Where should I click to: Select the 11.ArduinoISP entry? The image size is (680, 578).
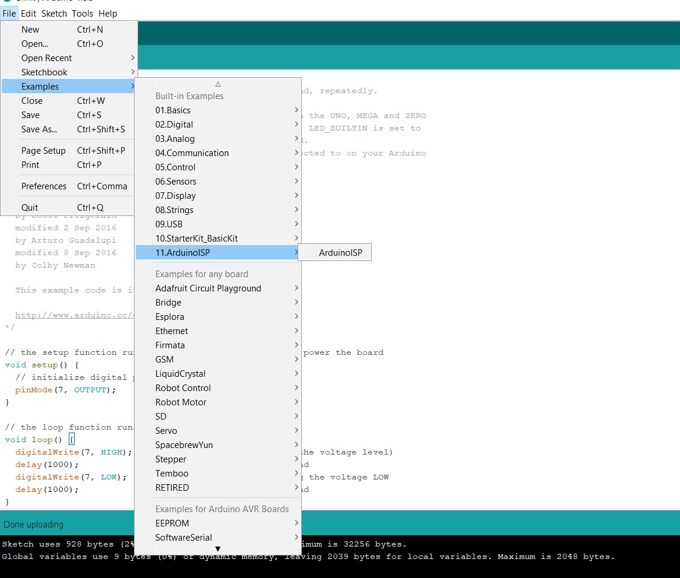coord(218,253)
